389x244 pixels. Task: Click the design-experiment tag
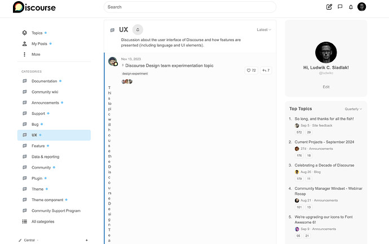135,74
